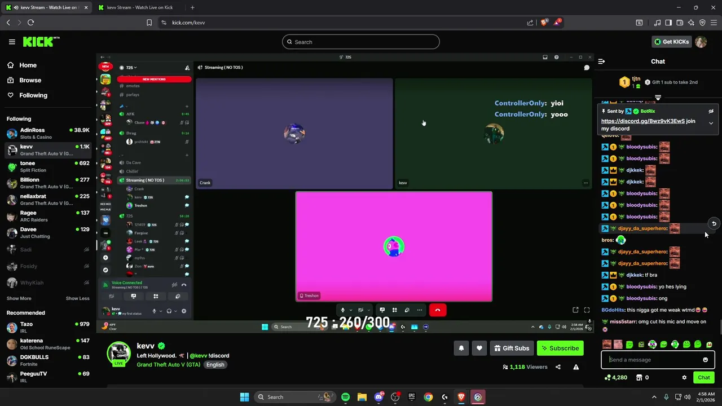This screenshot has width=722, height=406.
Task: Open the Kick hamburger menu
Action: (12, 42)
